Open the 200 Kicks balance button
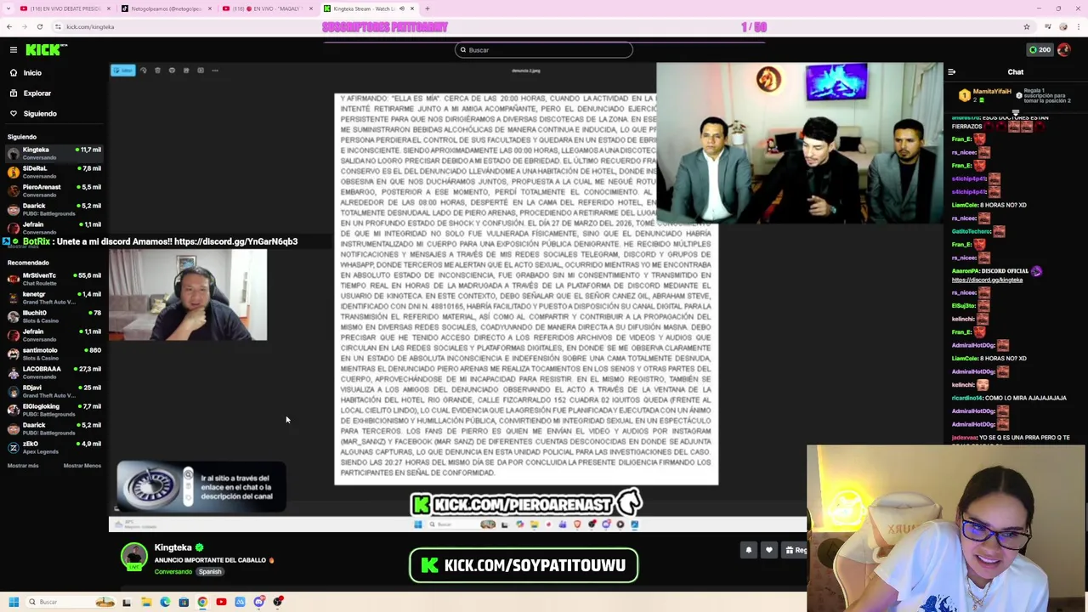This screenshot has width=1088, height=612. [1040, 49]
